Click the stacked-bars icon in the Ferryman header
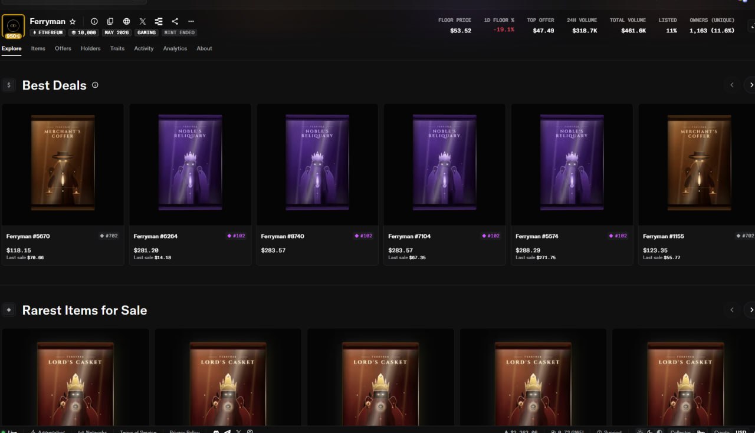 159,21
